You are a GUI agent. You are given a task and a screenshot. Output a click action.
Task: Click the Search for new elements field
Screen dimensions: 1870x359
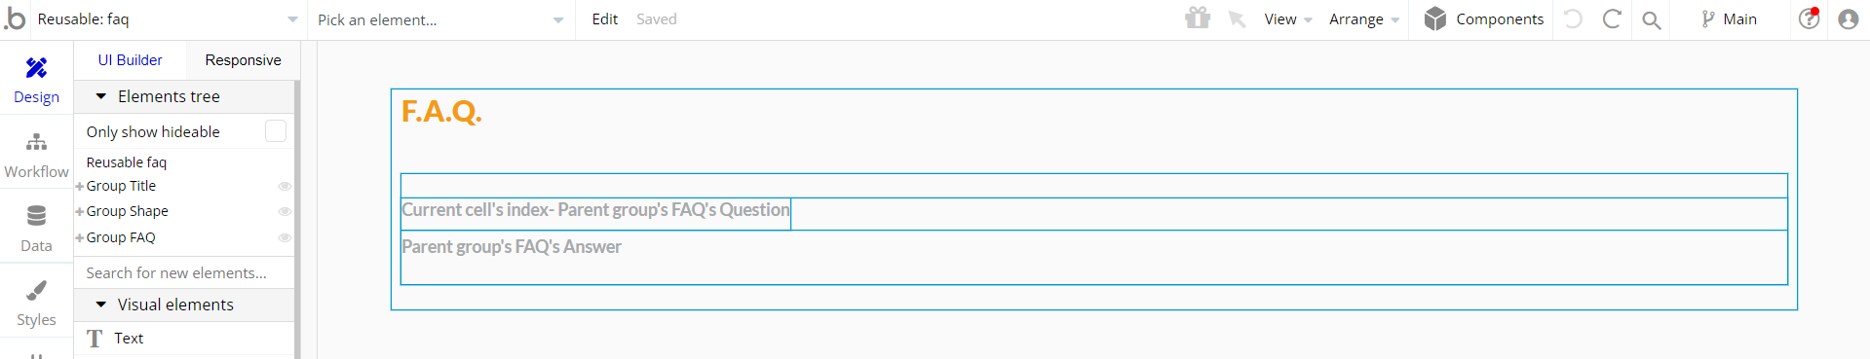point(183,273)
